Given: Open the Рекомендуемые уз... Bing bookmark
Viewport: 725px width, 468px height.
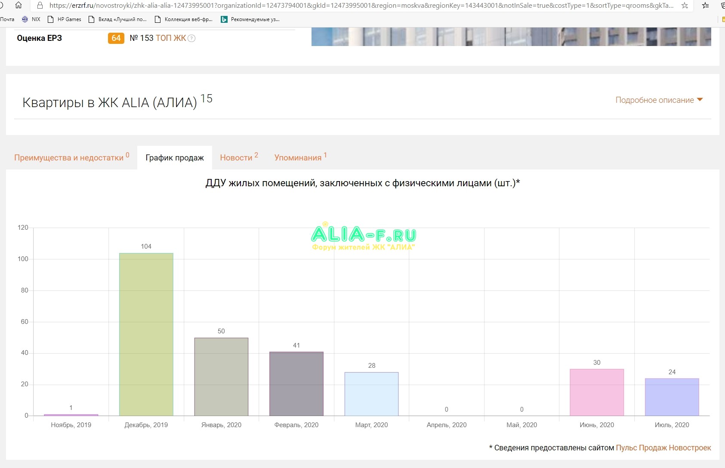Looking at the screenshot, I should [250, 19].
